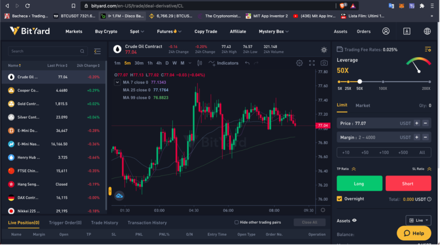This screenshot has height=245, width=440.
Task: Change language with the globe icon
Action: click(427, 31)
